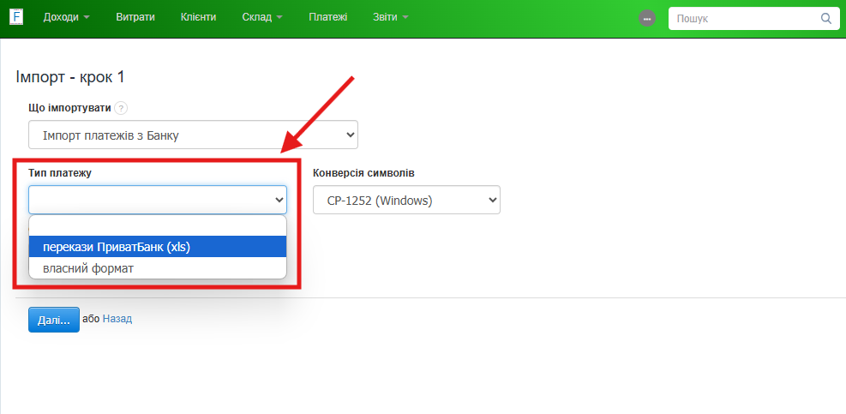Open the Конверсія символів dropdown
Viewport: 846px width, 414px height.
click(406, 201)
